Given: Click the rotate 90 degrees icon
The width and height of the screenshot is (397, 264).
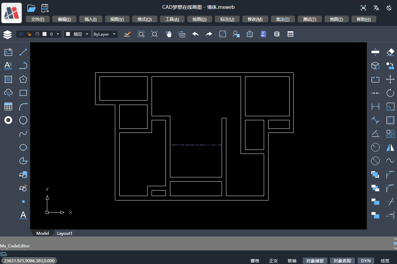Looking at the screenshot, I should click(x=182, y=34).
